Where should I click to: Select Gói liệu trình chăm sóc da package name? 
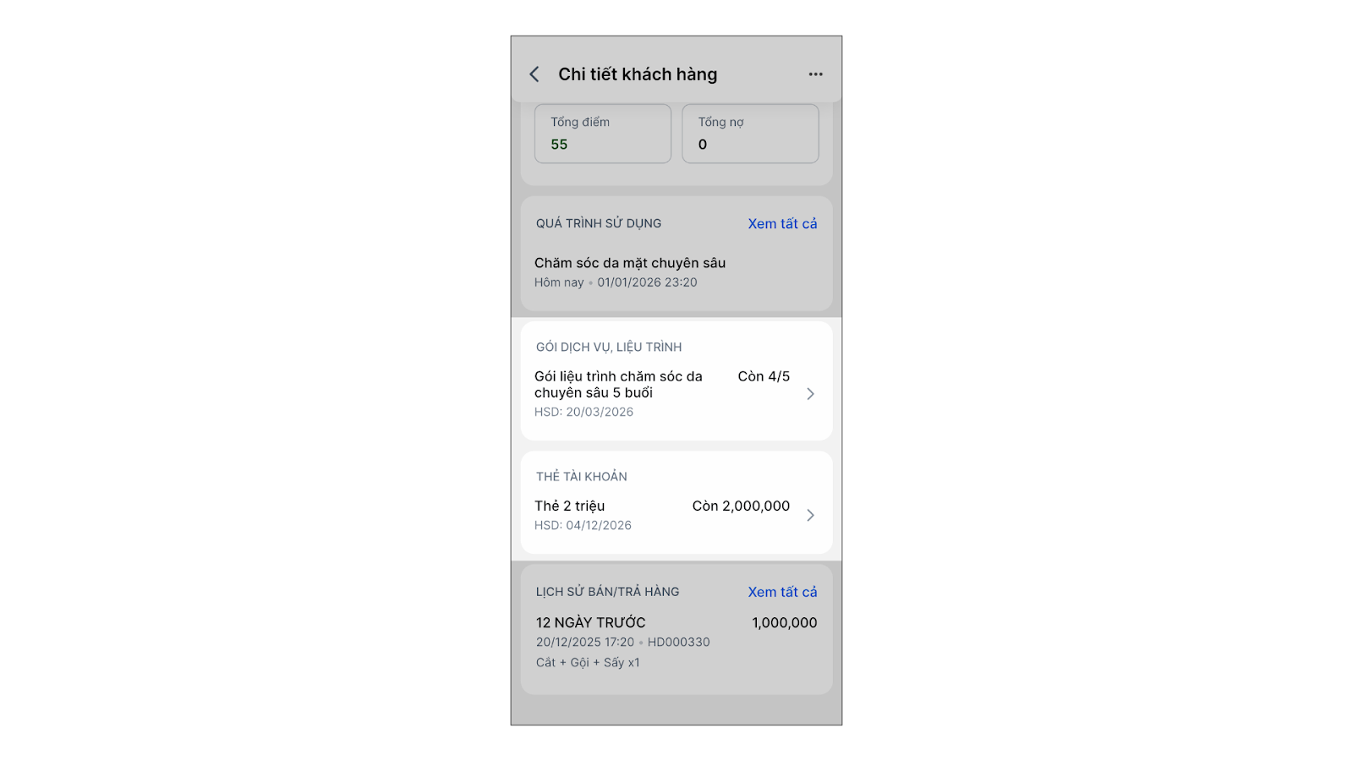click(x=618, y=385)
